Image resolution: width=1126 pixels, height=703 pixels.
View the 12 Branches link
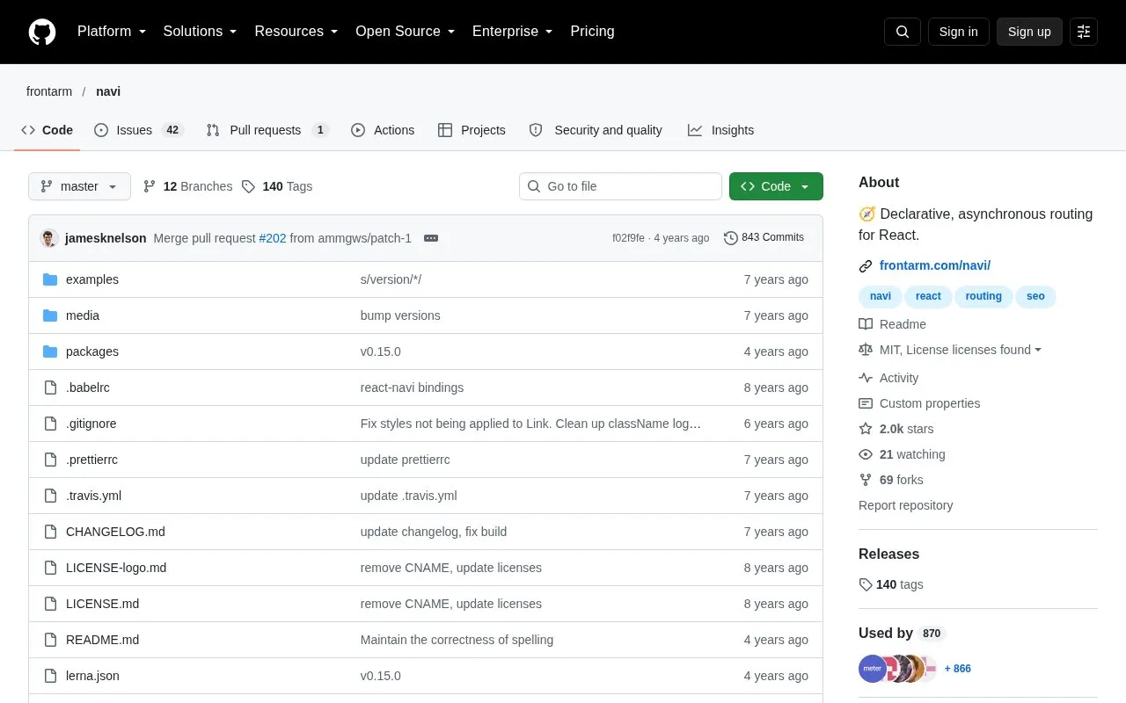coord(187,186)
